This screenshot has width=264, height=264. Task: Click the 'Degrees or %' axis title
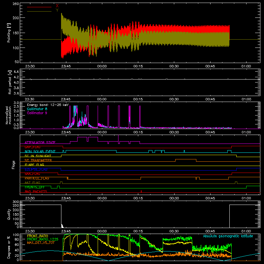pos(9,247)
